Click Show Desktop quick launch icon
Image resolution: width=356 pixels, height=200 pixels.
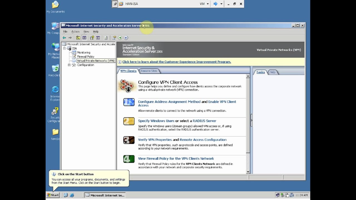point(66,195)
